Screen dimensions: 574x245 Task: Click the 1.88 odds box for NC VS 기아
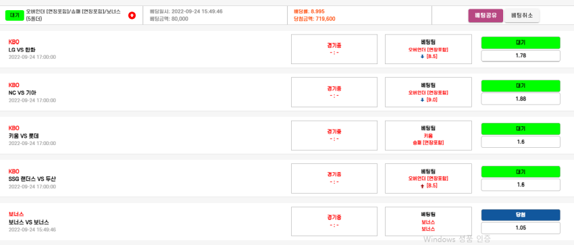coord(521,99)
